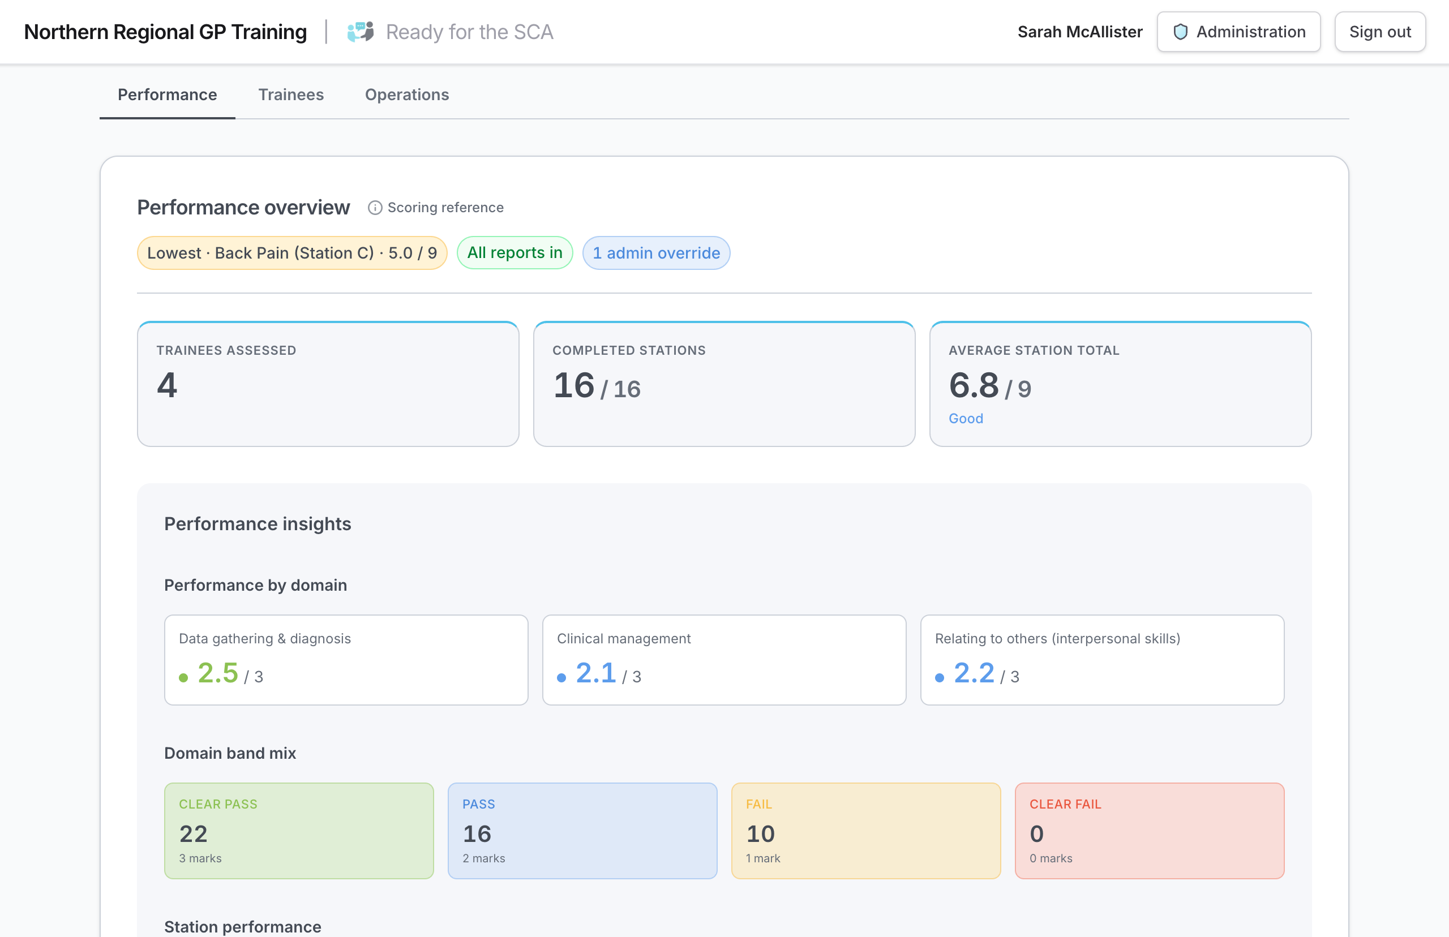Select the green Clear Pass band tile
The image size is (1449, 937).
[298, 831]
